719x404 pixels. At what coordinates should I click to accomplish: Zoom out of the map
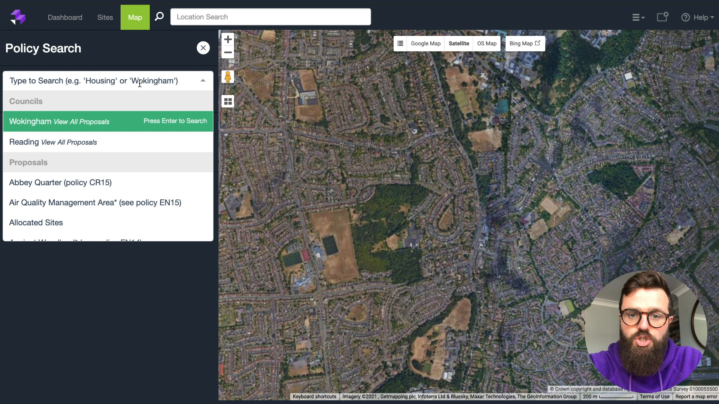coord(228,52)
